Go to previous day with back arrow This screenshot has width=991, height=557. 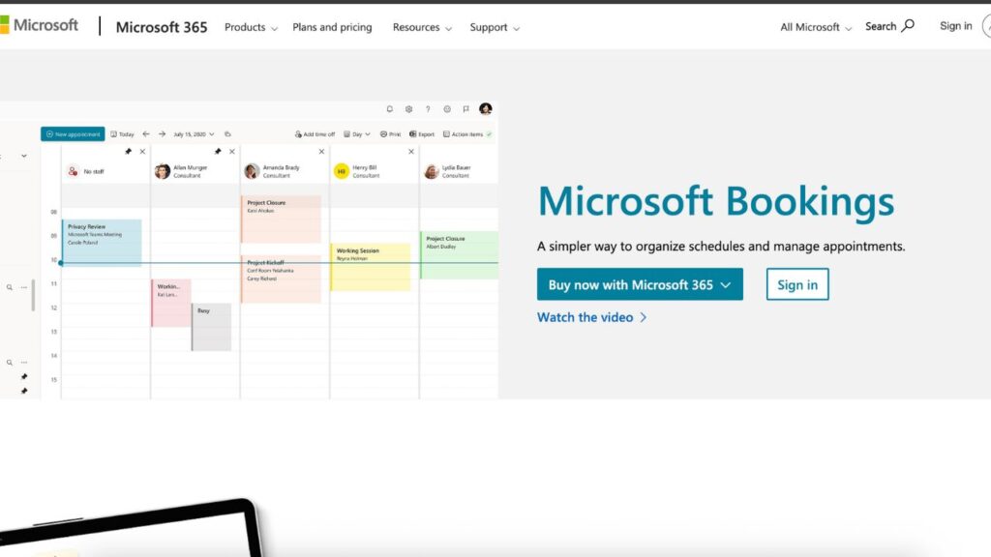[x=146, y=134]
